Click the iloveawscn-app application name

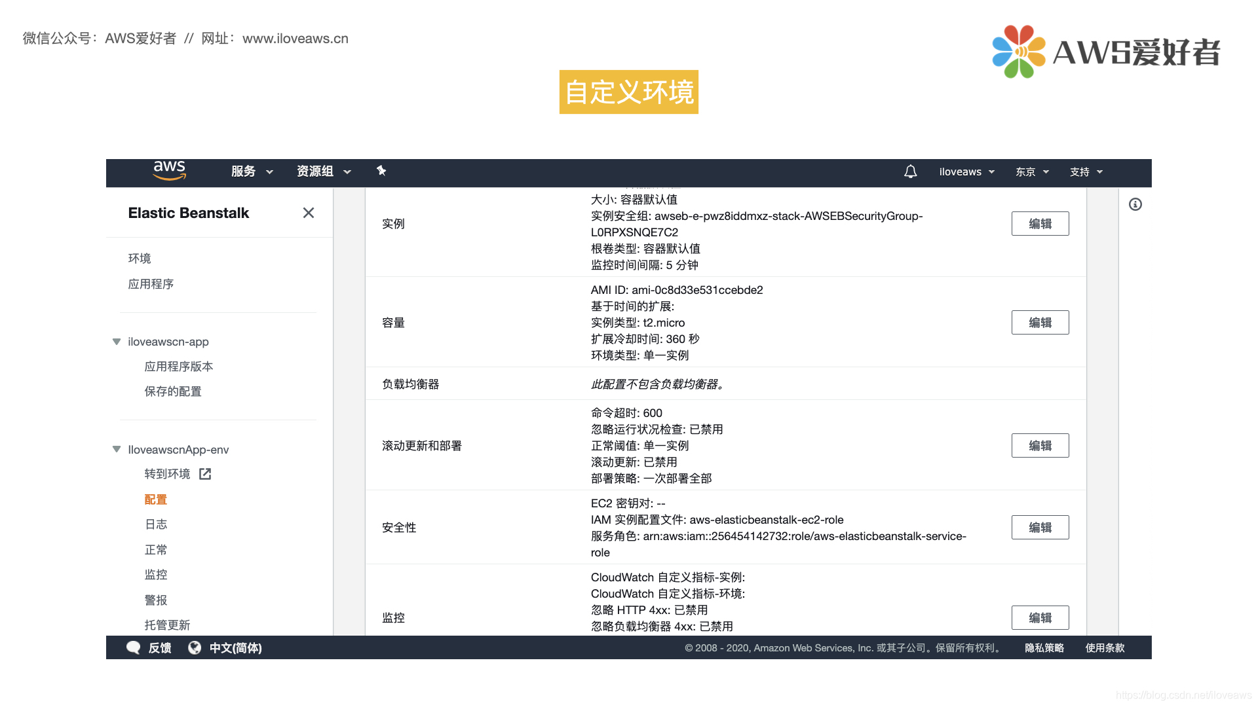168,342
